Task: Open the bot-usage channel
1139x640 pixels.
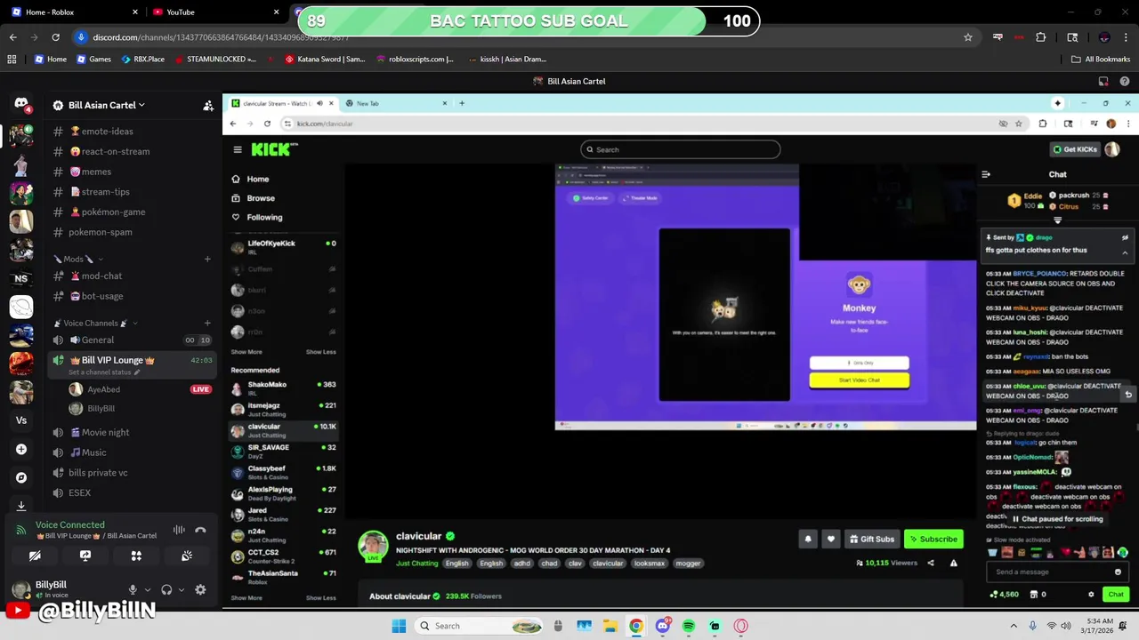Action: pos(132,296)
